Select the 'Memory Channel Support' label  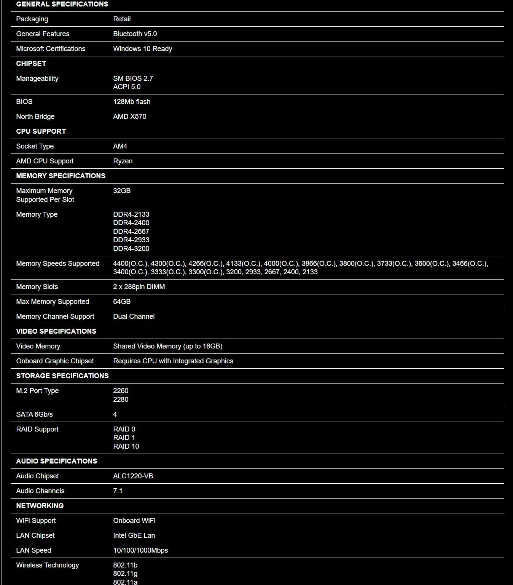click(x=55, y=316)
